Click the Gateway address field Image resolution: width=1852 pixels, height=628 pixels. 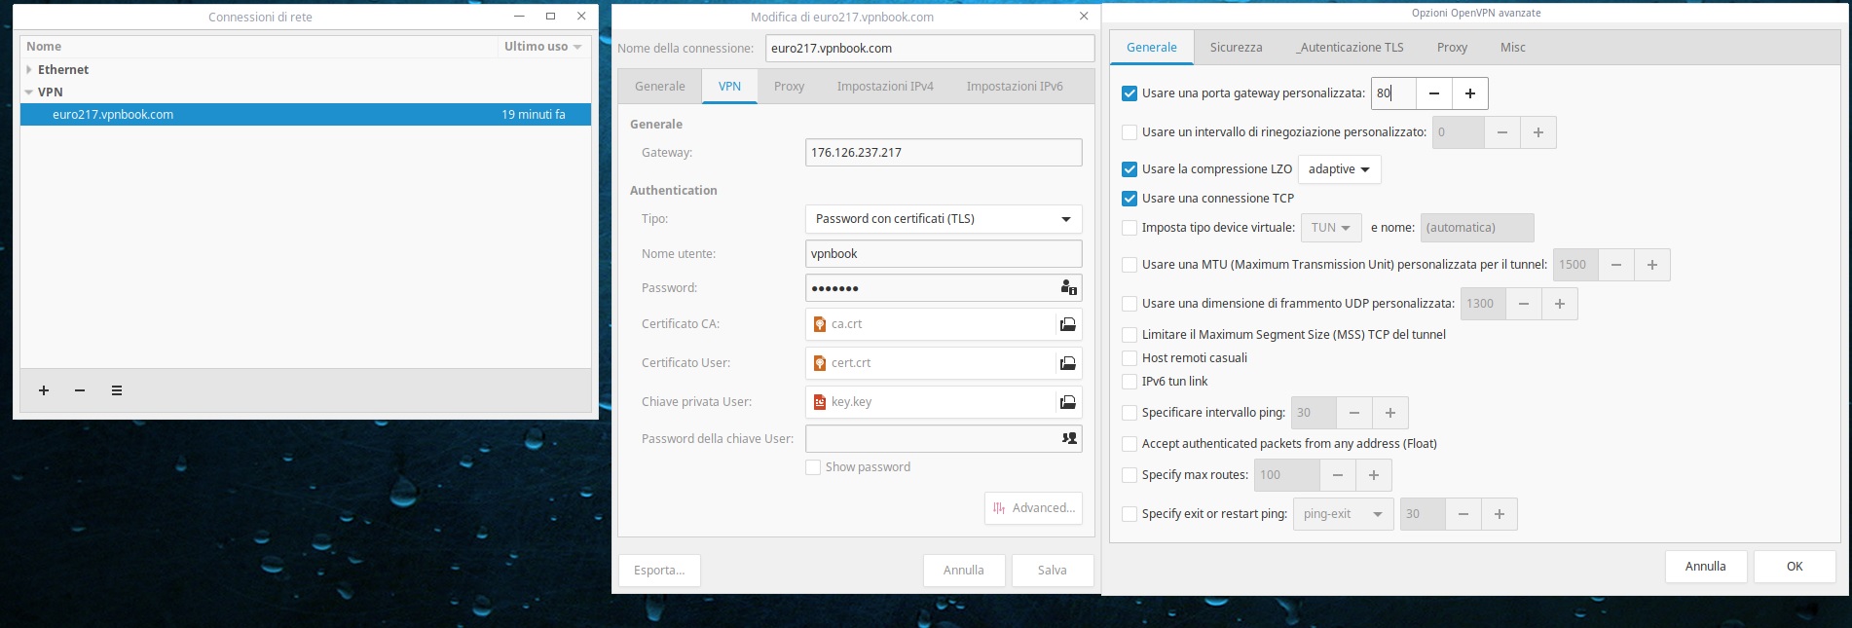coord(944,153)
